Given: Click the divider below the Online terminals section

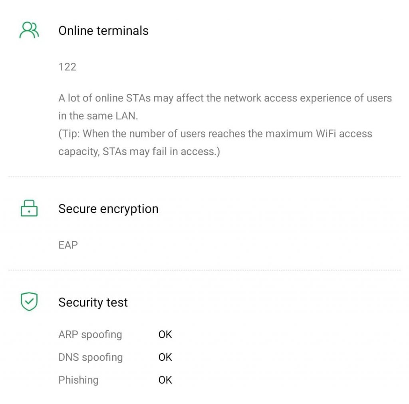Looking at the screenshot, I should tap(204, 177).
